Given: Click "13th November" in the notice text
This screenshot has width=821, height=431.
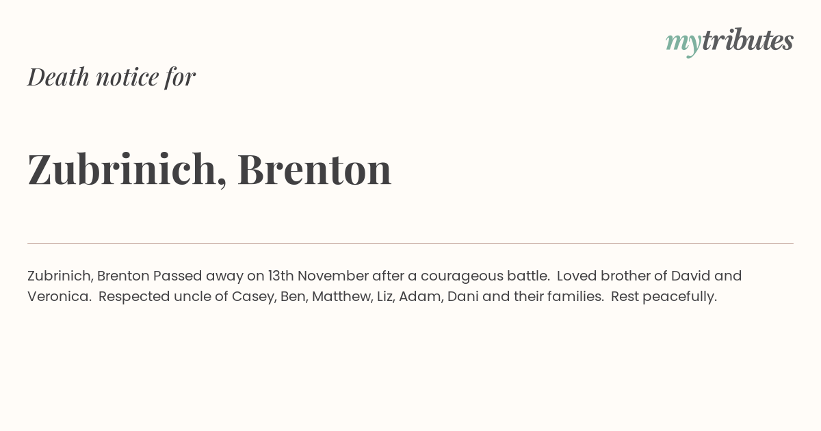Looking at the screenshot, I should (318, 276).
